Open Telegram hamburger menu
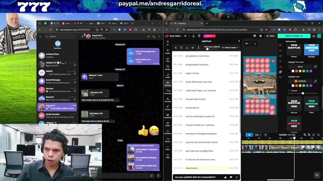This screenshot has width=323, height=181. [40, 36]
